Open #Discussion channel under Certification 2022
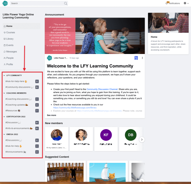 [13, 123]
